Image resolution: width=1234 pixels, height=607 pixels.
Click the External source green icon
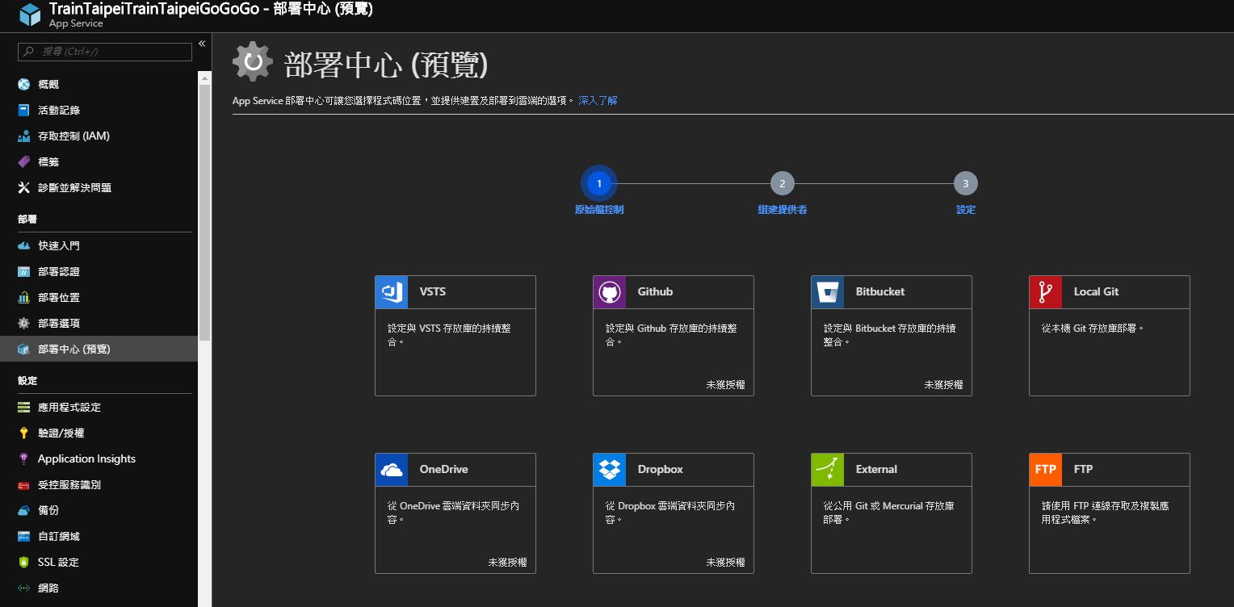tap(828, 470)
